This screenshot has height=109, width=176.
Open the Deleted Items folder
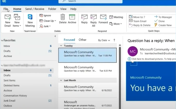pyautogui.click(x=27, y=85)
